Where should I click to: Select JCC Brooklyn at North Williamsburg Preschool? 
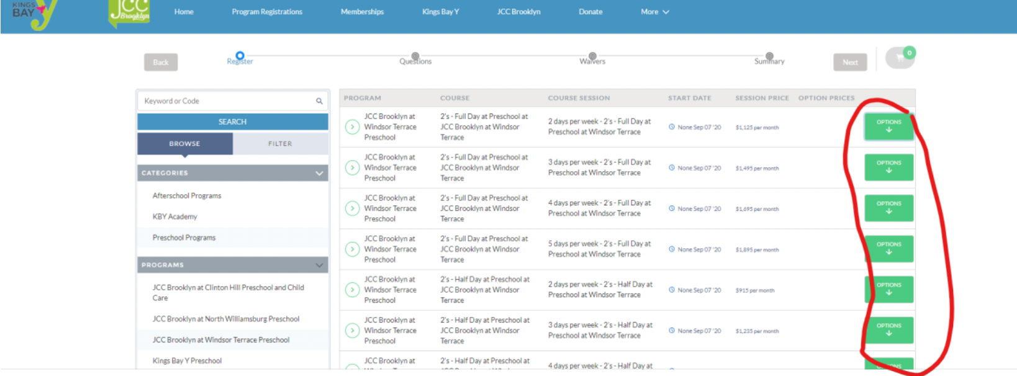pos(226,319)
